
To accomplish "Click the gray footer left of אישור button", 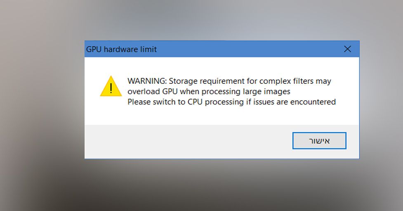I will 186,141.
